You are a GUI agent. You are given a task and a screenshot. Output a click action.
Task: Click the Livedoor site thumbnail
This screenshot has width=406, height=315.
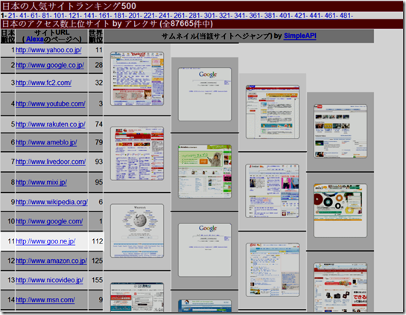pyautogui.click(x=273, y=191)
